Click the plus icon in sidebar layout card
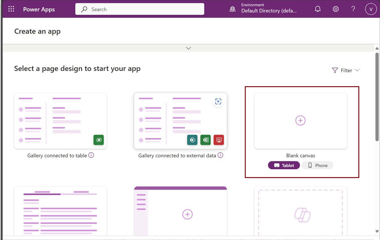 [x=187, y=215]
